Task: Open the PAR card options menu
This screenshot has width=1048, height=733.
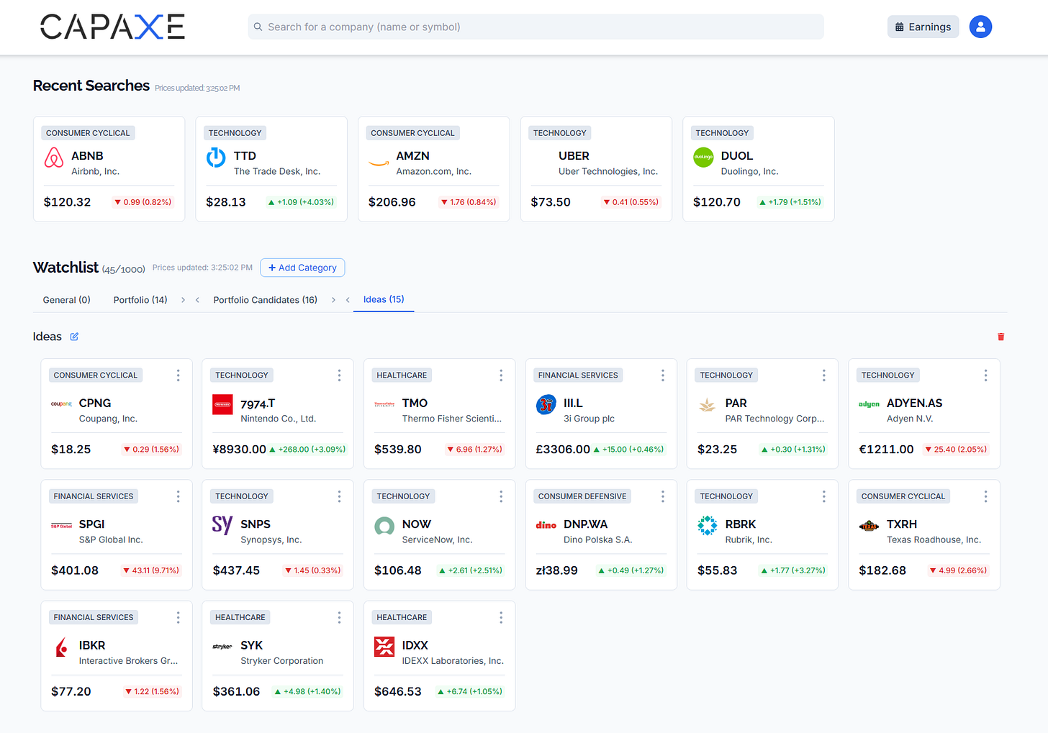Action: click(x=824, y=375)
